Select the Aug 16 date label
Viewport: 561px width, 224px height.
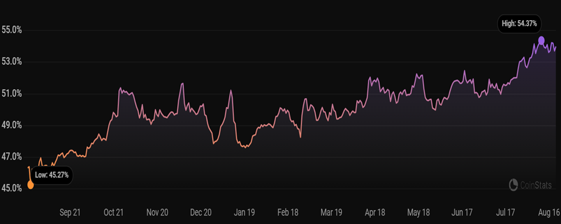[x=549, y=213]
